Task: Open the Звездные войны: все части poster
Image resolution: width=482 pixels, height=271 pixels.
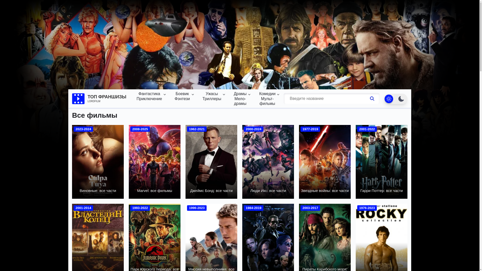Action: pos(325,162)
